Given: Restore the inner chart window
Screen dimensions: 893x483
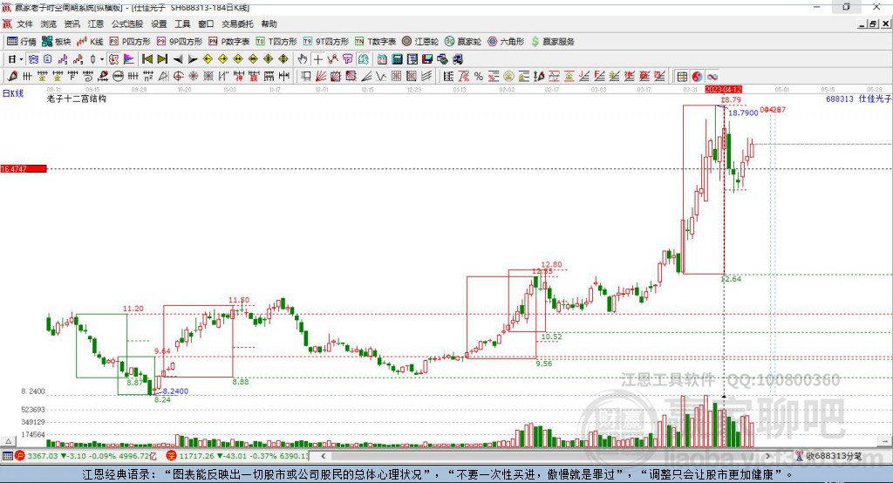Looking at the screenshot, I should coord(873,24).
